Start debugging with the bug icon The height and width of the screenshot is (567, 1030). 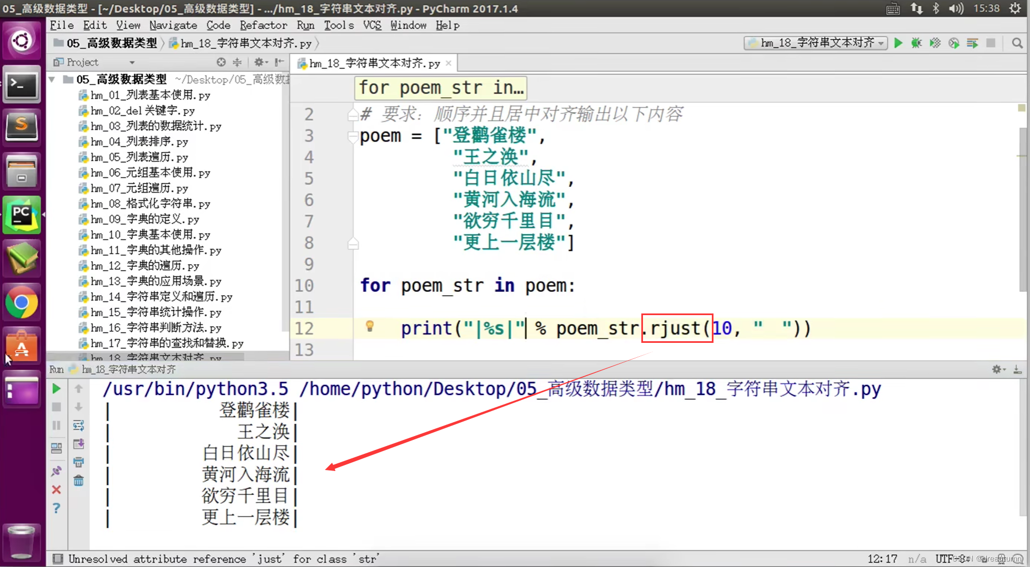917,43
